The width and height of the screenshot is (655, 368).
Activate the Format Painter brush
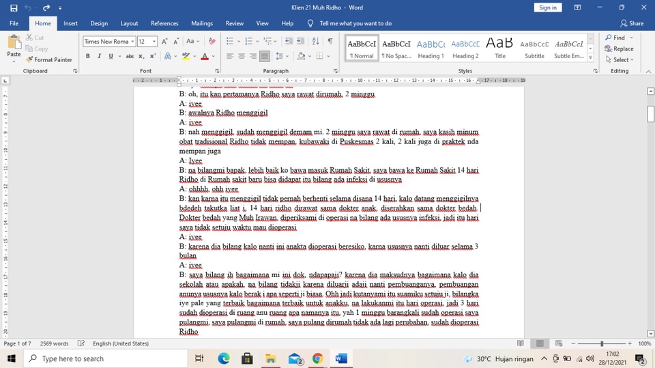pyautogui.click(x=48, y=60)
